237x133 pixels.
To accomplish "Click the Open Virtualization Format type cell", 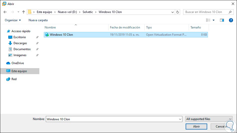I will [x=166, y=35].
